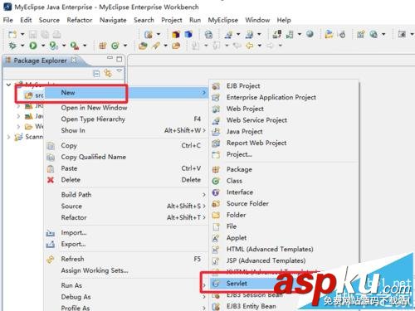The height and width of the screenshot is (311, 415).
Task: Open the Project menu
Action: [172, 20]
